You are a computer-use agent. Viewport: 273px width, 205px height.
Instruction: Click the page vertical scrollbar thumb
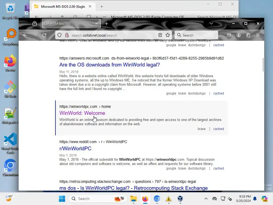pos(263,65)
